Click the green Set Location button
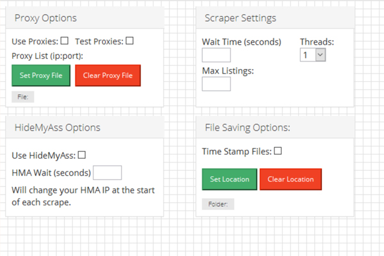 point(230,179)
